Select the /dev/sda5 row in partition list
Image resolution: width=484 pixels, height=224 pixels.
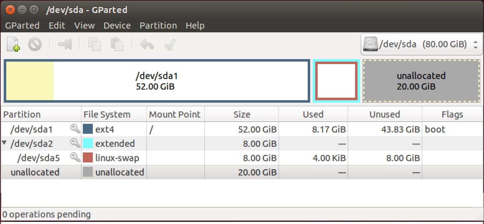point(242,158)
